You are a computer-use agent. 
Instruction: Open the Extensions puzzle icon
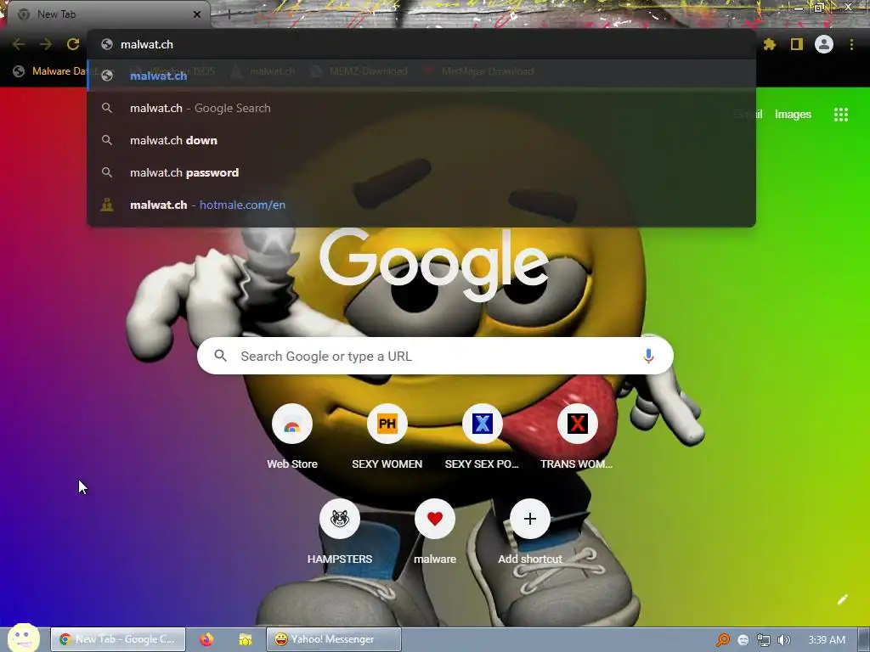click(770, 44)
